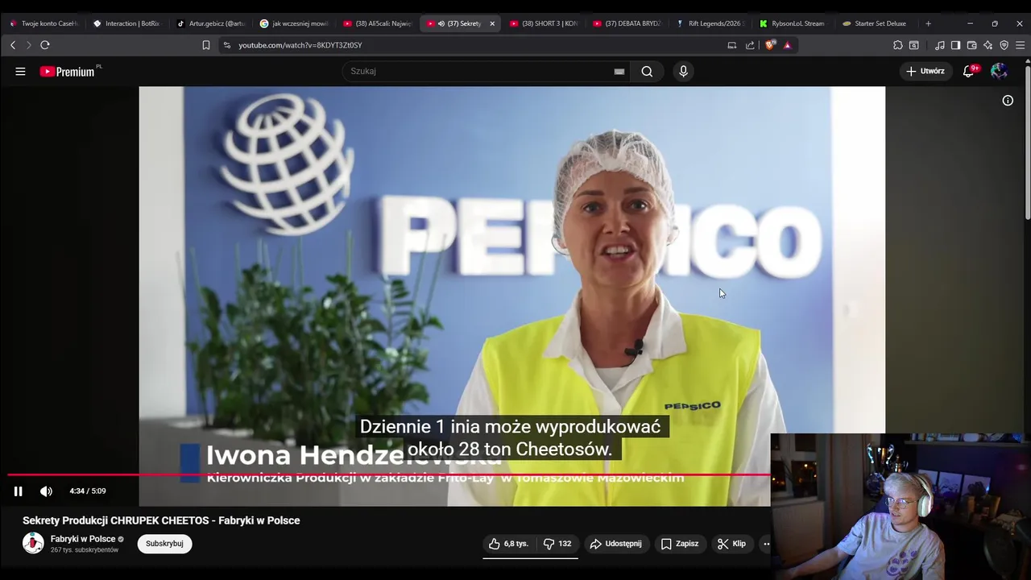
Task: Go to YouTube Premium home logo
Action: [x=68, y=72]
